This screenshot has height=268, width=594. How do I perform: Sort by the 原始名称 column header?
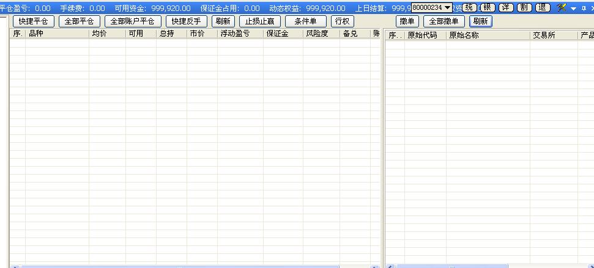tap(488, 35)
